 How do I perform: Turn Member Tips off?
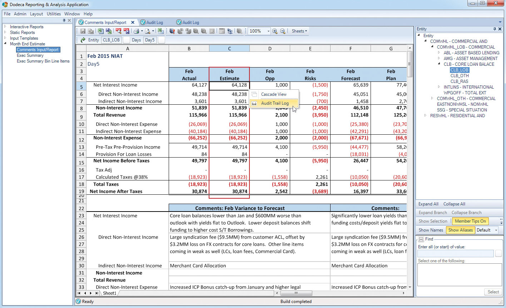coord(470,221)
